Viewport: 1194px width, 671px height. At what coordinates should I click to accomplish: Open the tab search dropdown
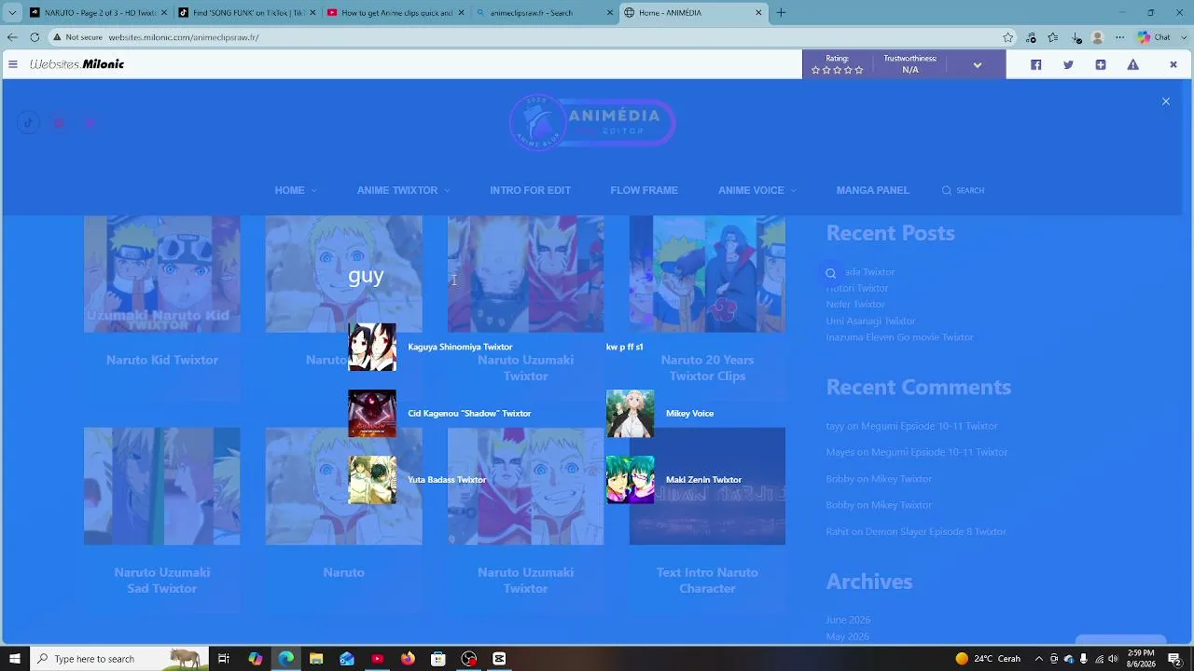pos(11,13)
